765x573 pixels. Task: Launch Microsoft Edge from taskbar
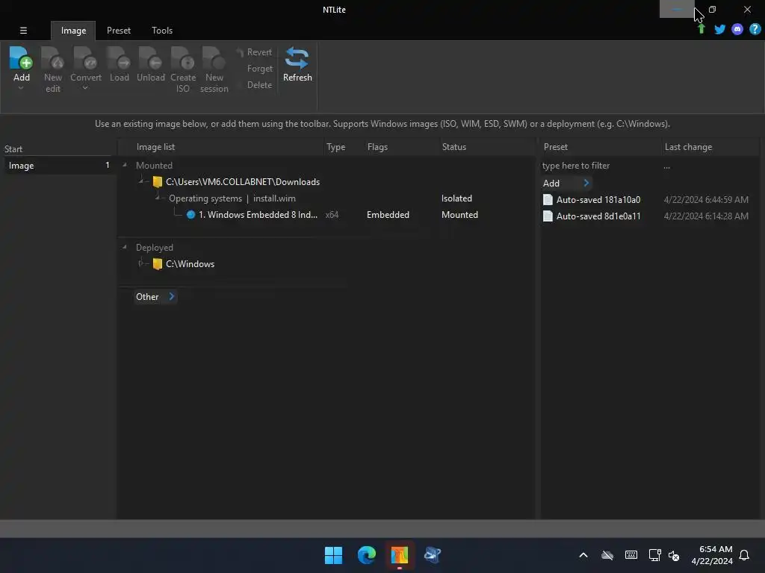pyautogui.click(x=366, y=555)
